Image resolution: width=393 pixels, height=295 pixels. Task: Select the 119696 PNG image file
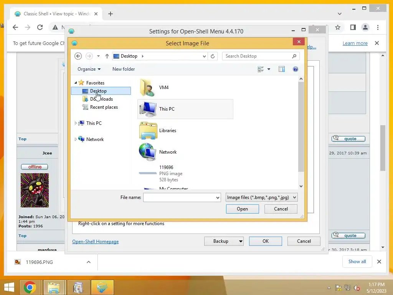pyautogui.click(x=185, y=174)
